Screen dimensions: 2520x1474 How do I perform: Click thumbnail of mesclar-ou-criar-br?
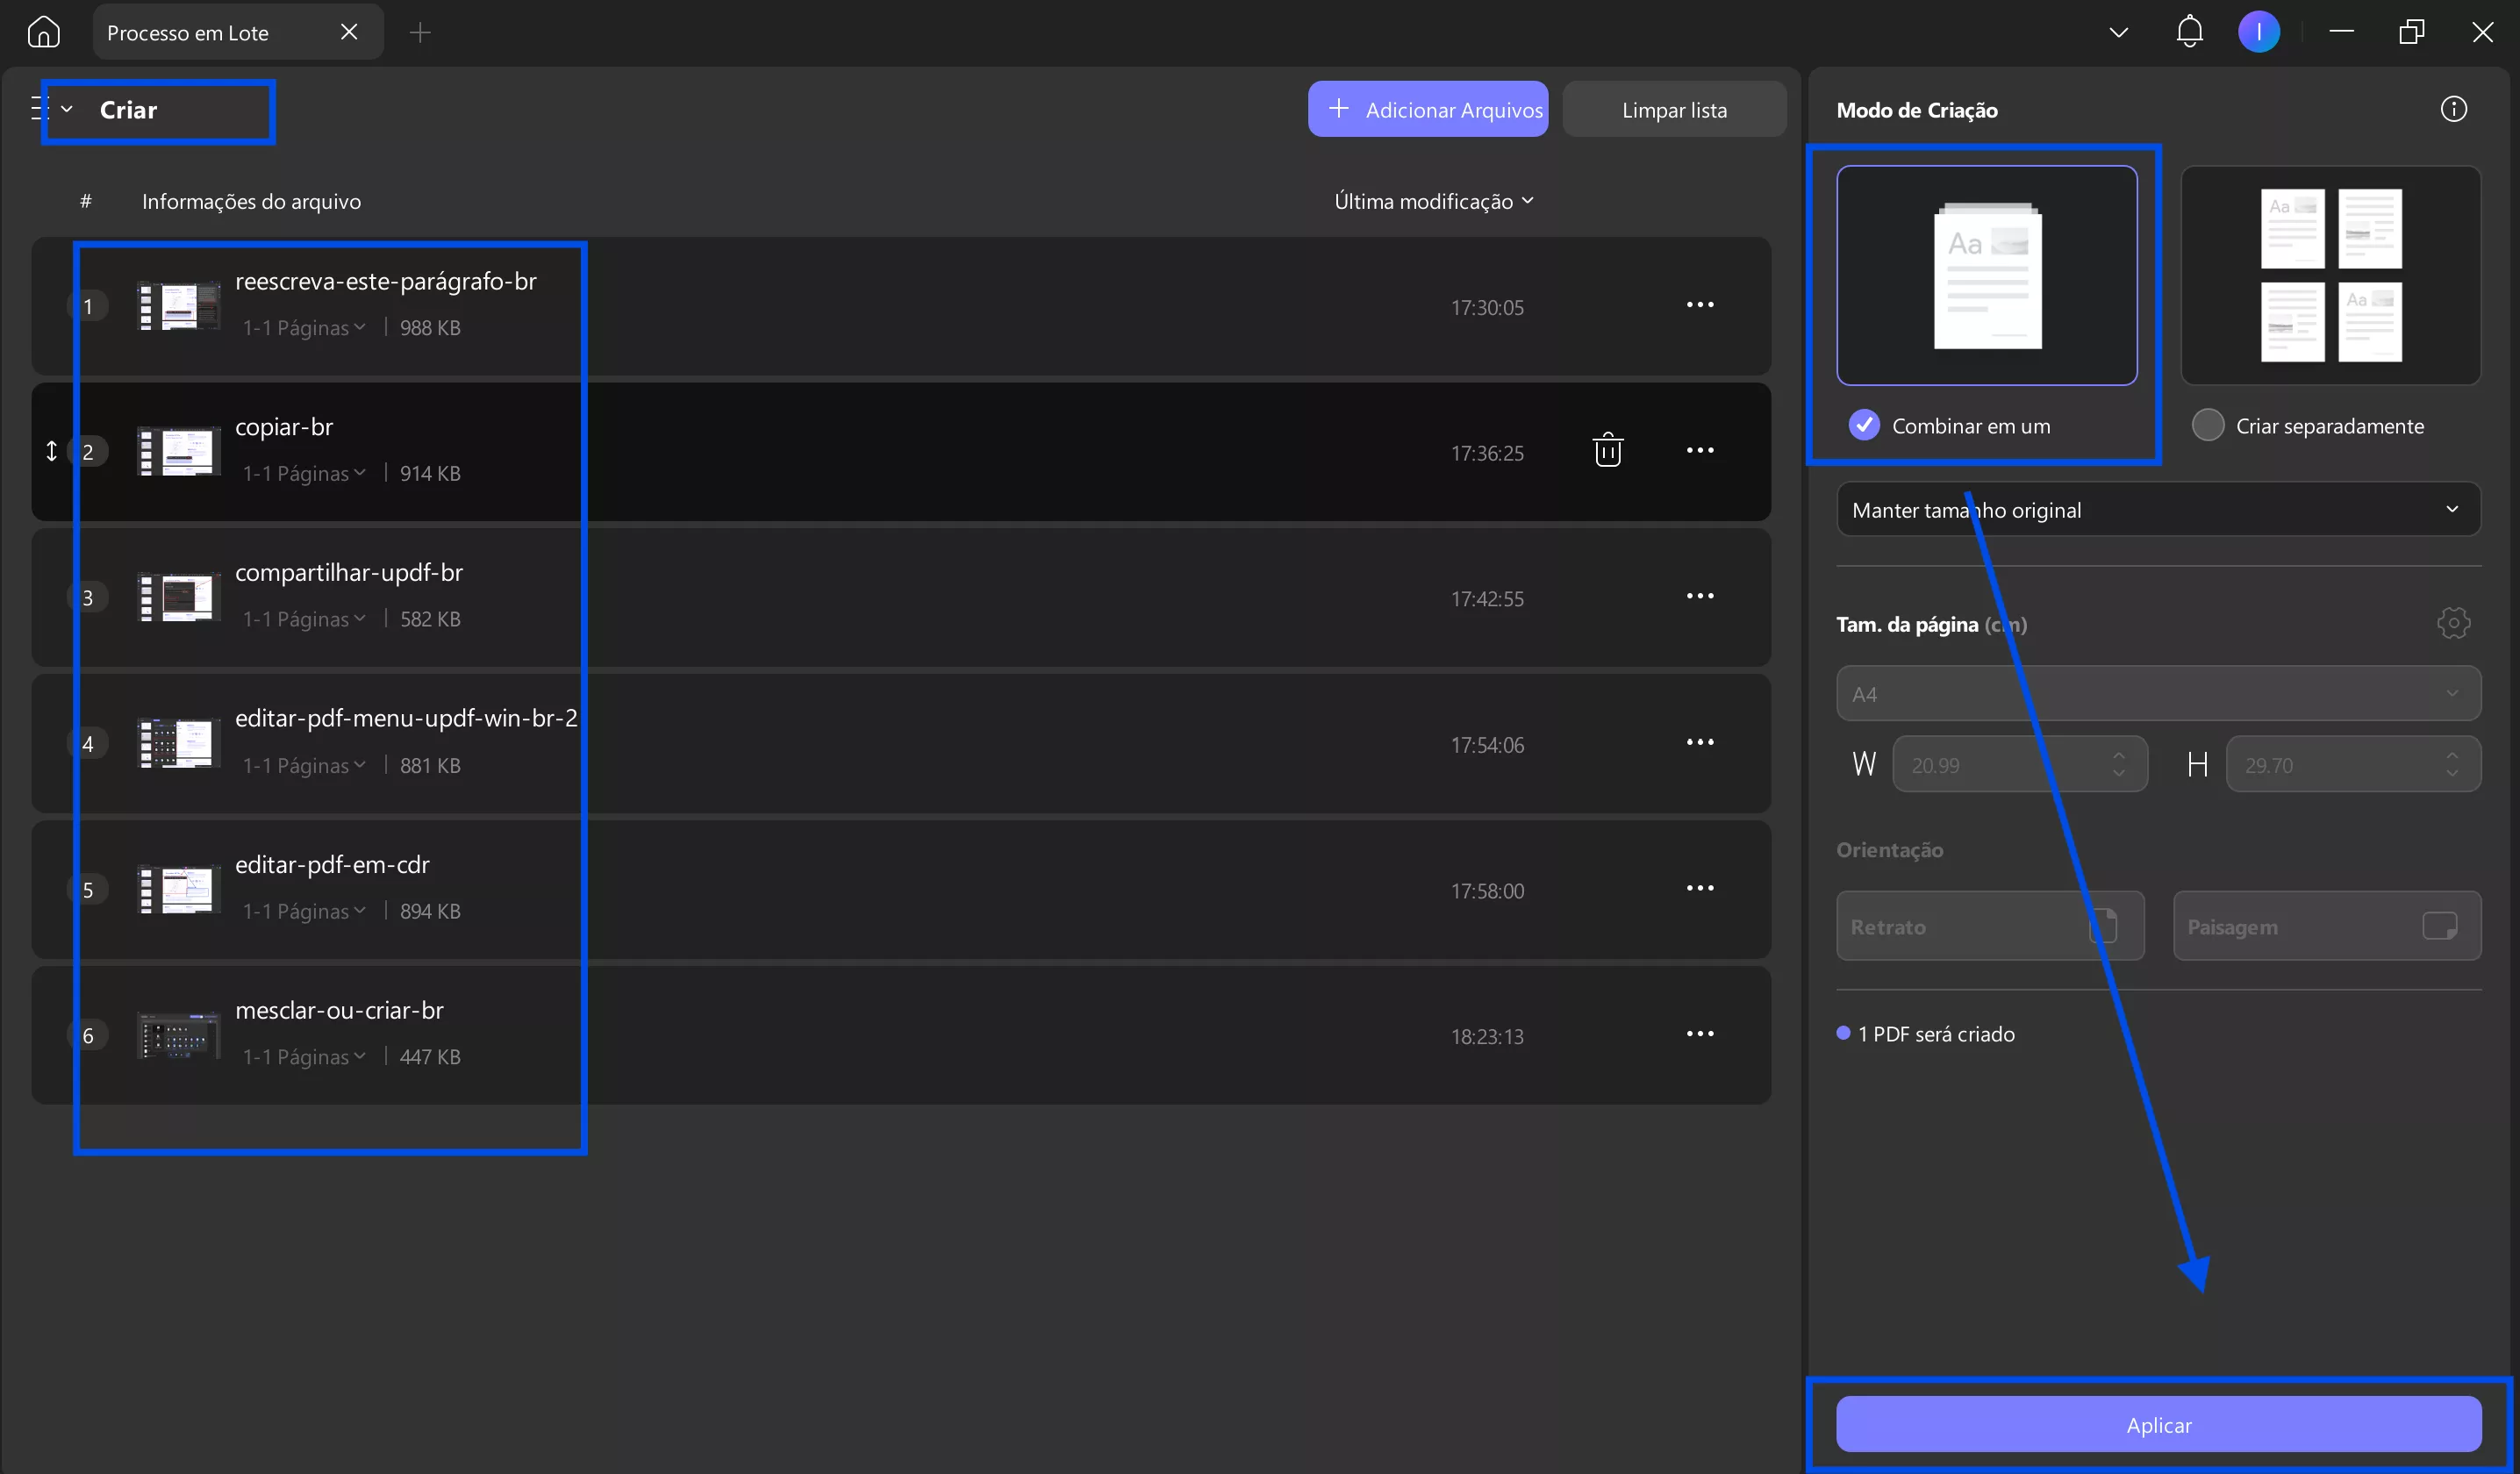[179, 1036]
